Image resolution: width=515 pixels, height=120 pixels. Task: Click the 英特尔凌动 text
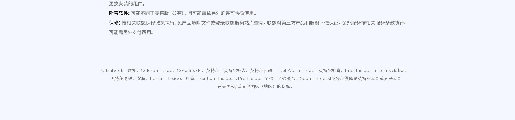pyautogui.click(x=261, y=71)
